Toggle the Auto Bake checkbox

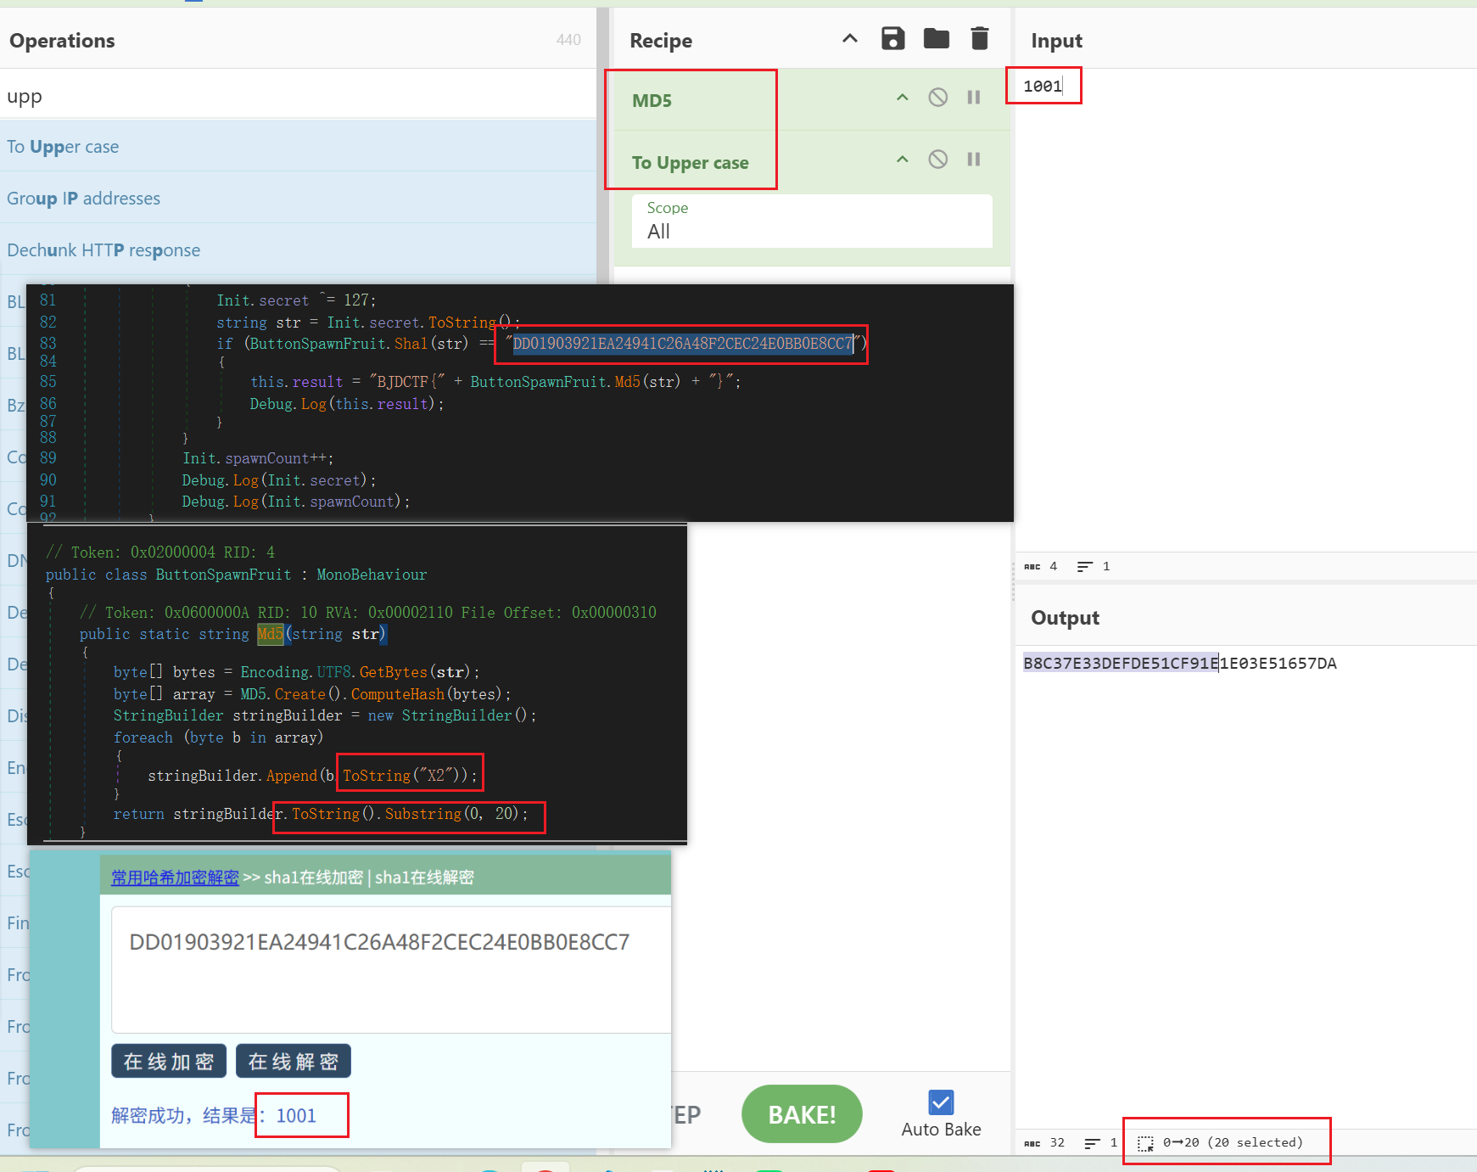coord(941,1102)
